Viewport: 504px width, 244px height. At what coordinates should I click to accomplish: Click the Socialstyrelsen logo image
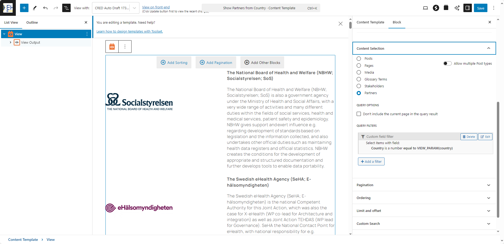139,102
